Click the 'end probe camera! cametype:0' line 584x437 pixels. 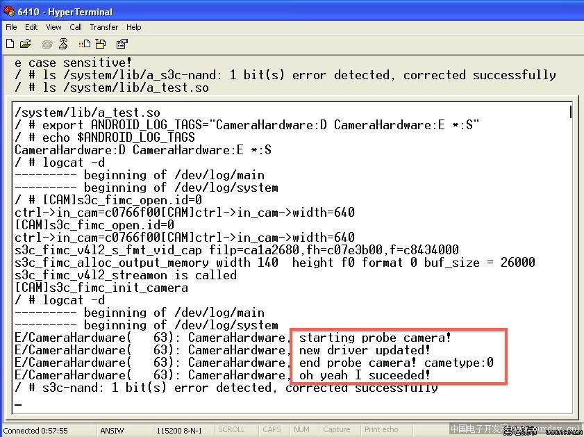(397, 363)
